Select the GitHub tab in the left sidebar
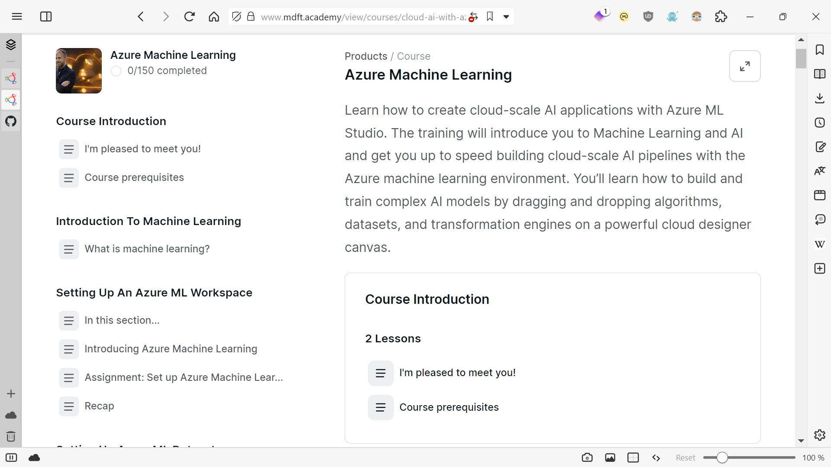The width and height of the screenshot is (831, 467). coord(11,121)
